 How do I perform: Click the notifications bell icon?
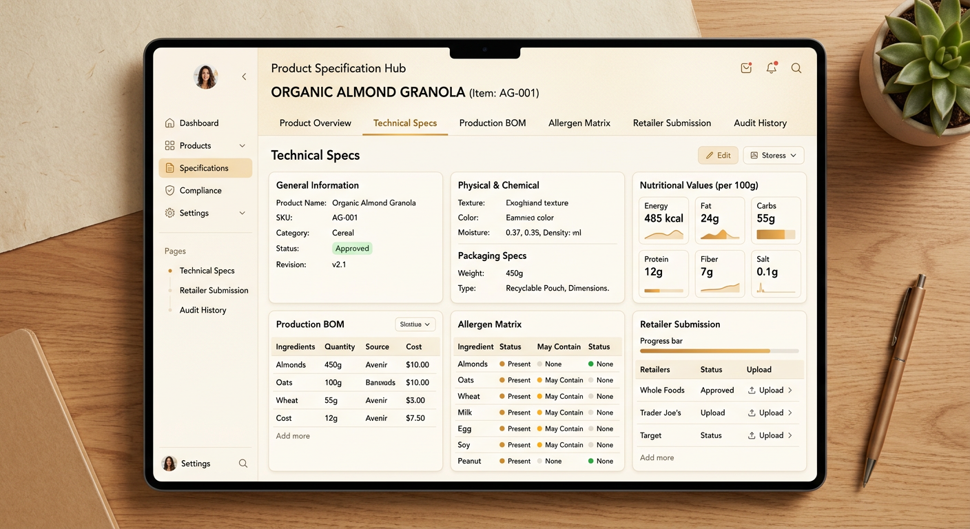tap(771, 68)
